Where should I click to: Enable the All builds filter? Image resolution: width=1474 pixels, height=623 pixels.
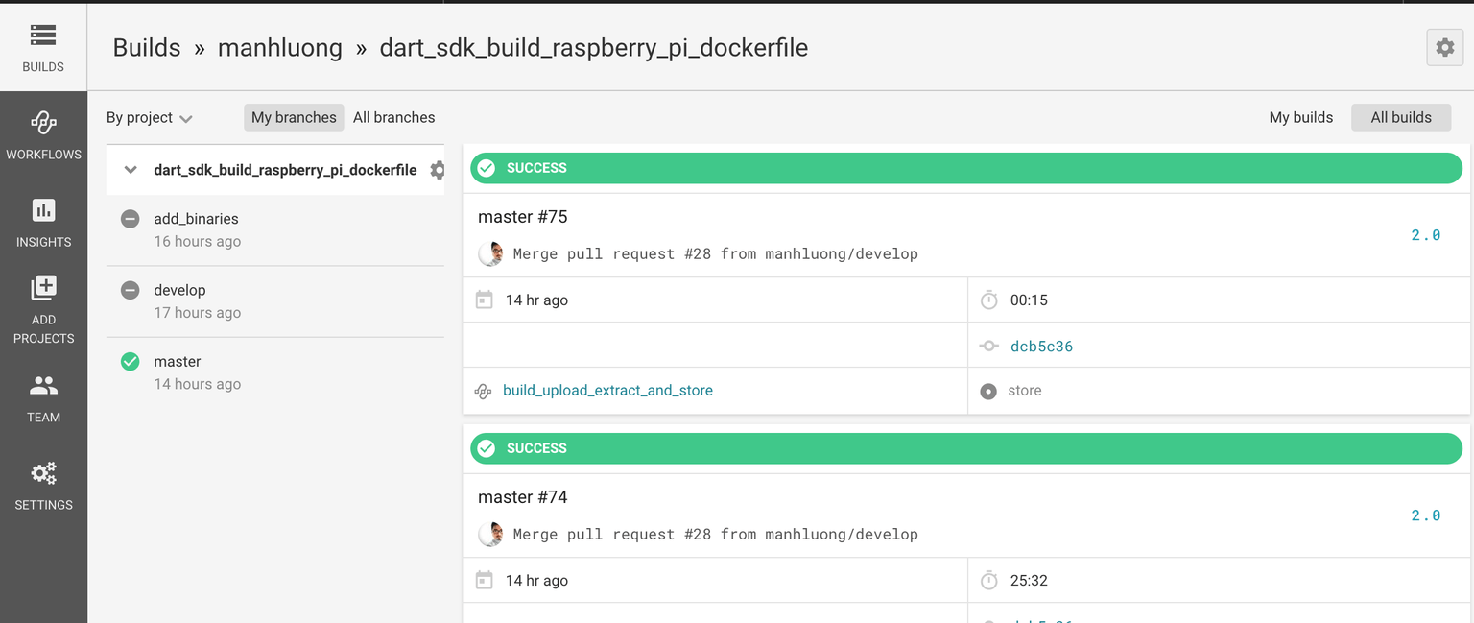coord(1401,117)
